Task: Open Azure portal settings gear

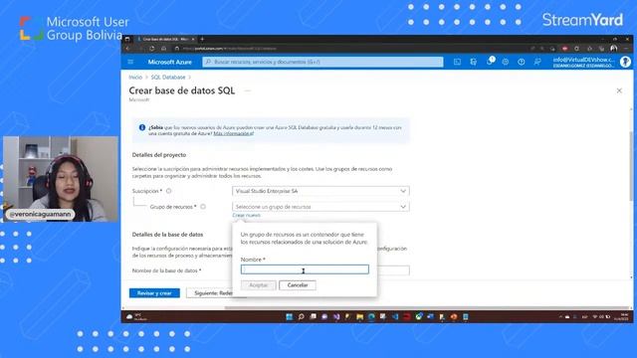Action: pos(505,62)
